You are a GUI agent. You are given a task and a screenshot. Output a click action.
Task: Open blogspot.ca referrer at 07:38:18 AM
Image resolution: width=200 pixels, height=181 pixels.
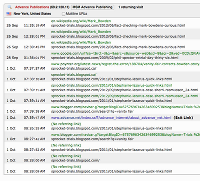pos(73,75)
